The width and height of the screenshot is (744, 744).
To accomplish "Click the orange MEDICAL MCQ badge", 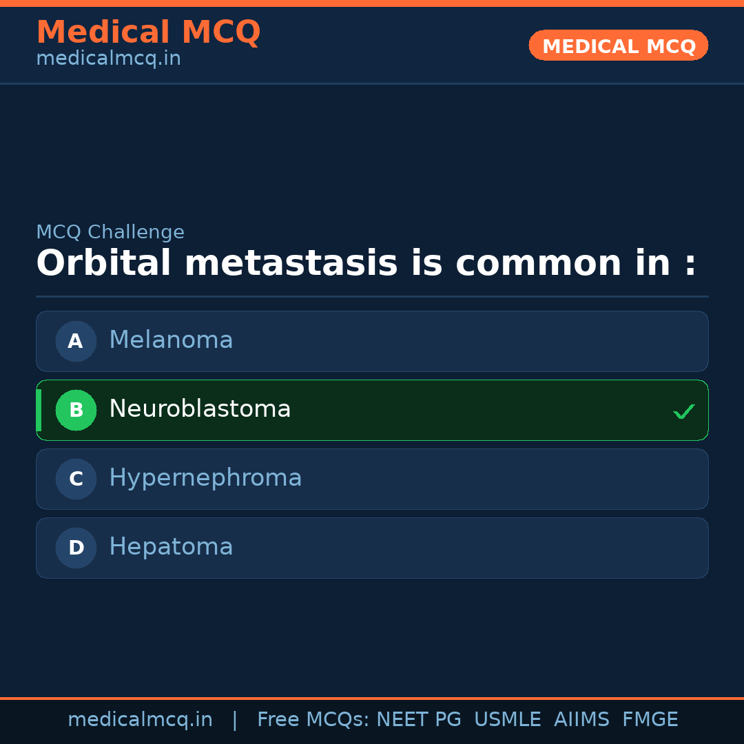I will coord(619,45).
